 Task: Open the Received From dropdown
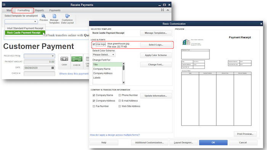coord(39,56)
